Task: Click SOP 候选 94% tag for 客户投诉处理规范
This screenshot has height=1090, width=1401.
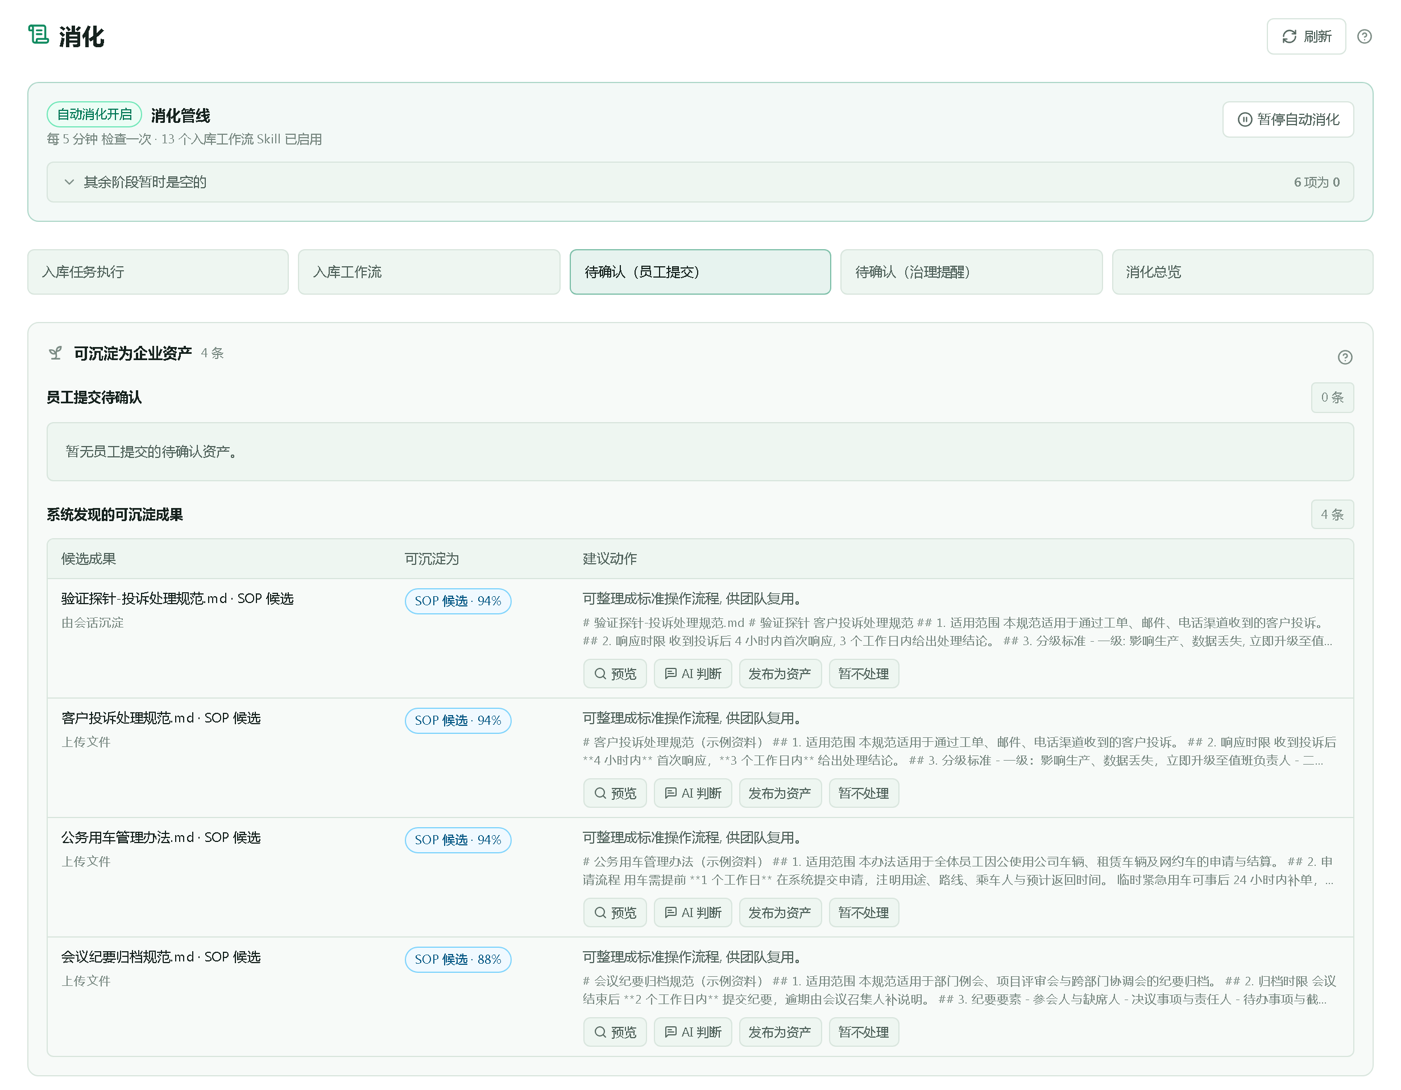Action: [x=458, y=720]
